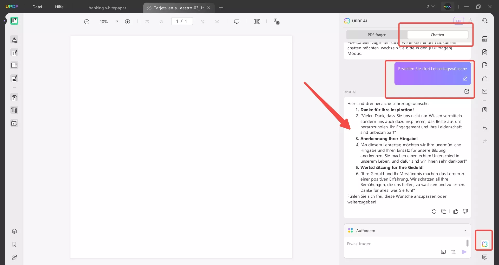Attach an image to the chat prompt
Viewport: 499px width, 265px height.
[x=443, y=252]
